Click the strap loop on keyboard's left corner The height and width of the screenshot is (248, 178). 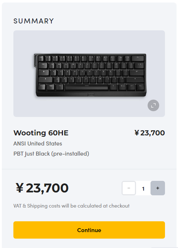35,60
